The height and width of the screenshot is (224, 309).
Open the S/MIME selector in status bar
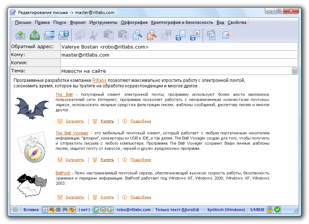pyautogui.click(x=257, y=210)
